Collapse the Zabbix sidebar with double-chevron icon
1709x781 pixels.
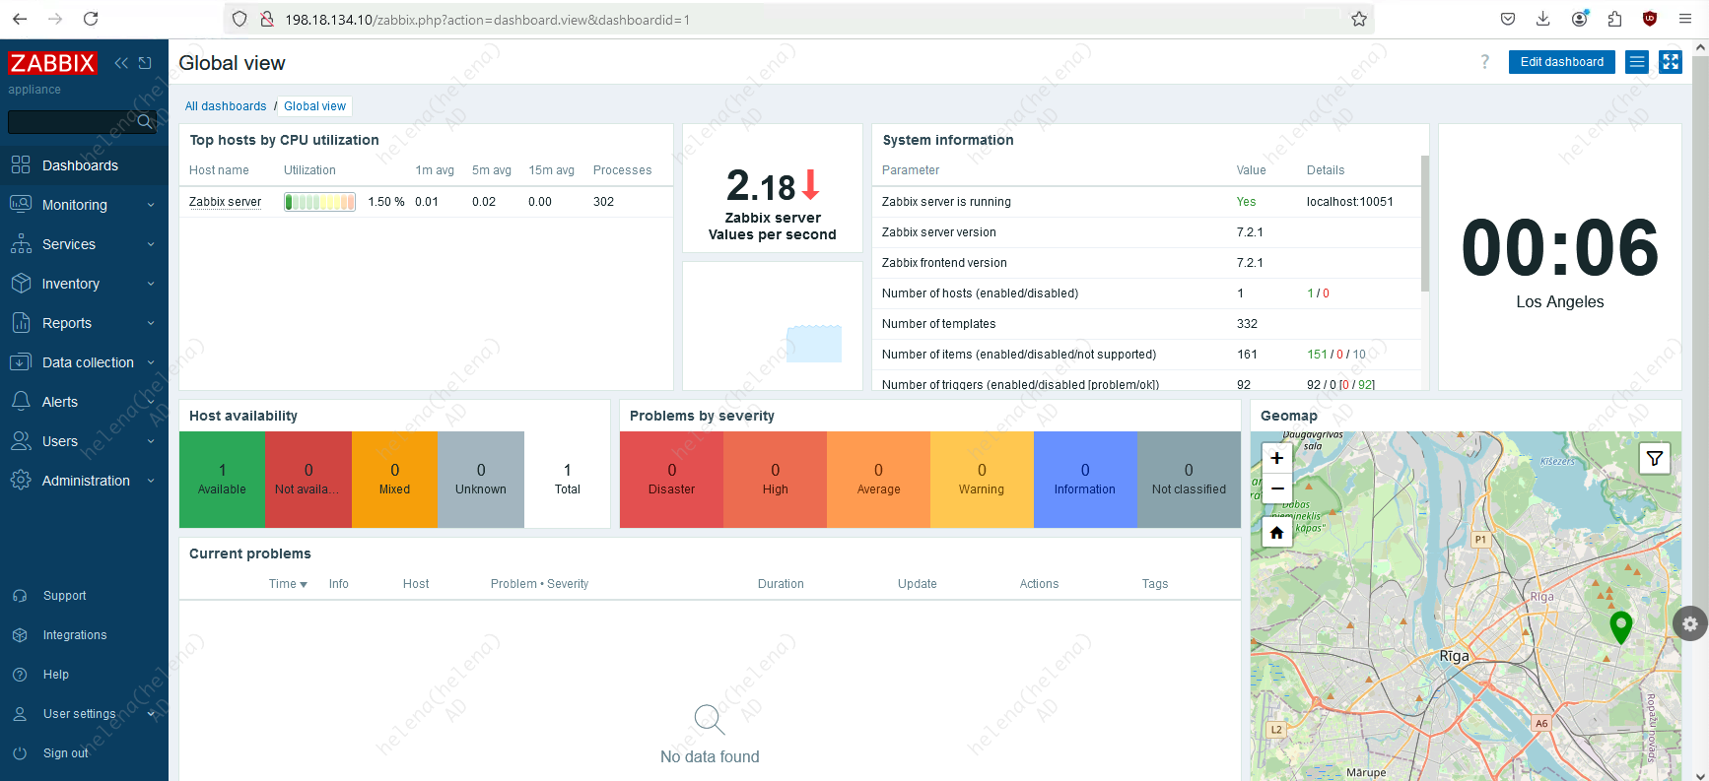[121, 63]
